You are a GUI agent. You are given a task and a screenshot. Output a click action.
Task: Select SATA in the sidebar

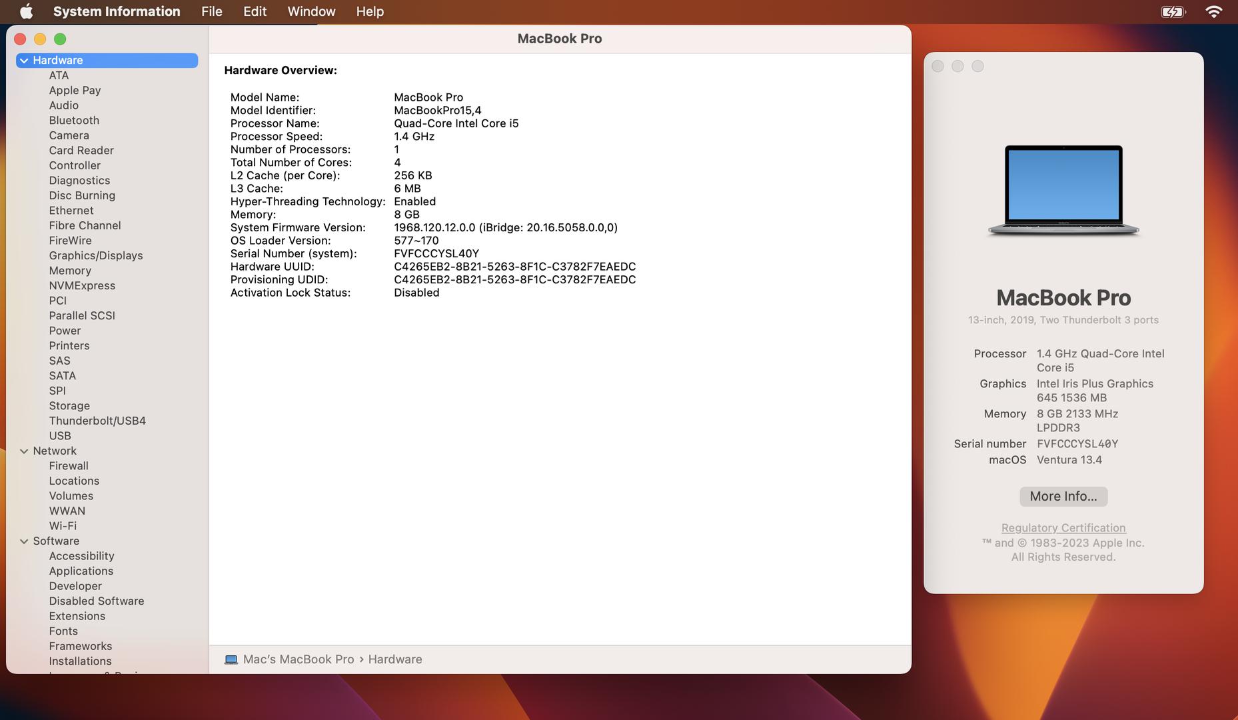pos(62,375)
